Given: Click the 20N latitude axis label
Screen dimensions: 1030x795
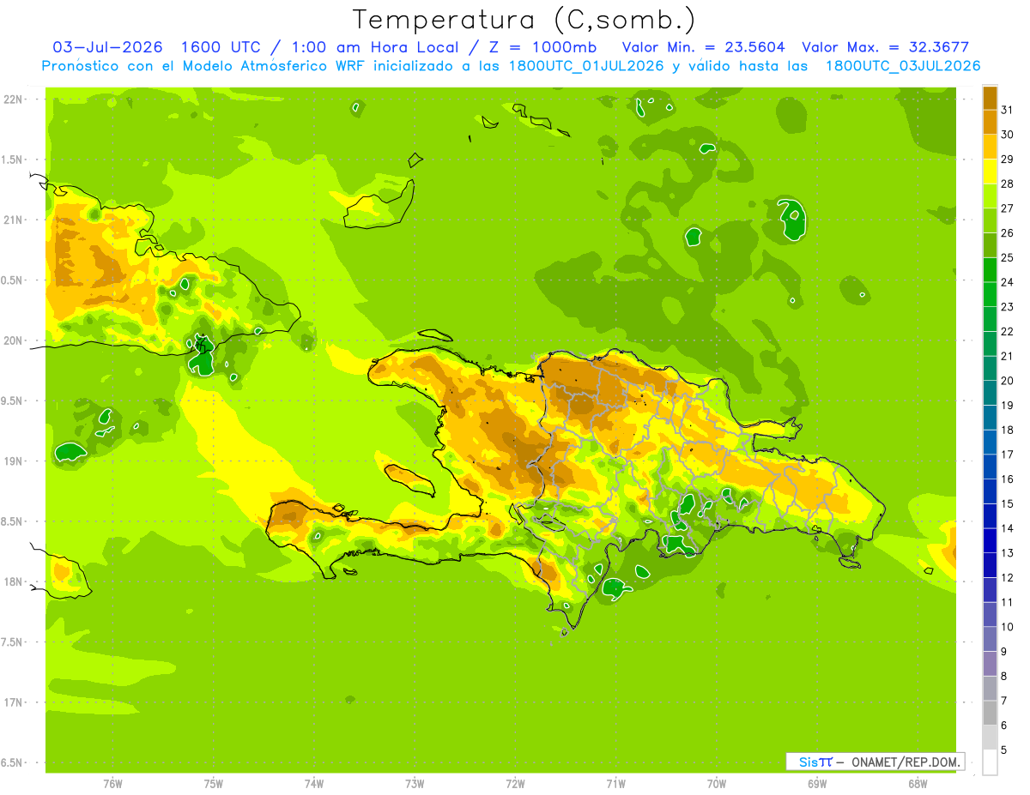Looking at the screenshot, I should [13, 341].
